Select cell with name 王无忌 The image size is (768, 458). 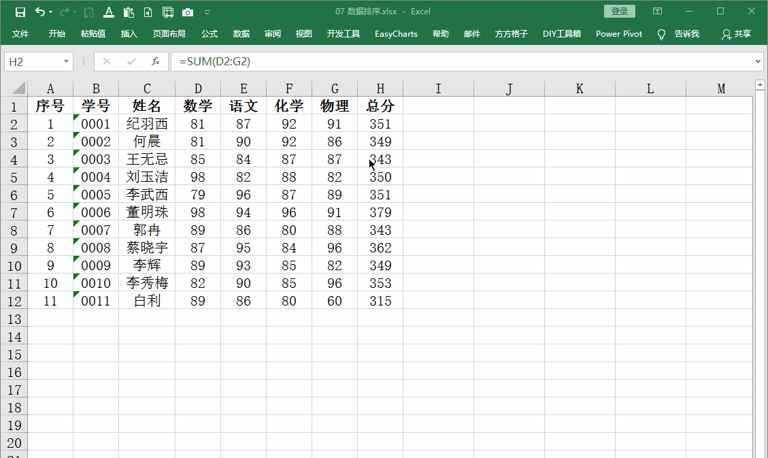coord(147,159)
